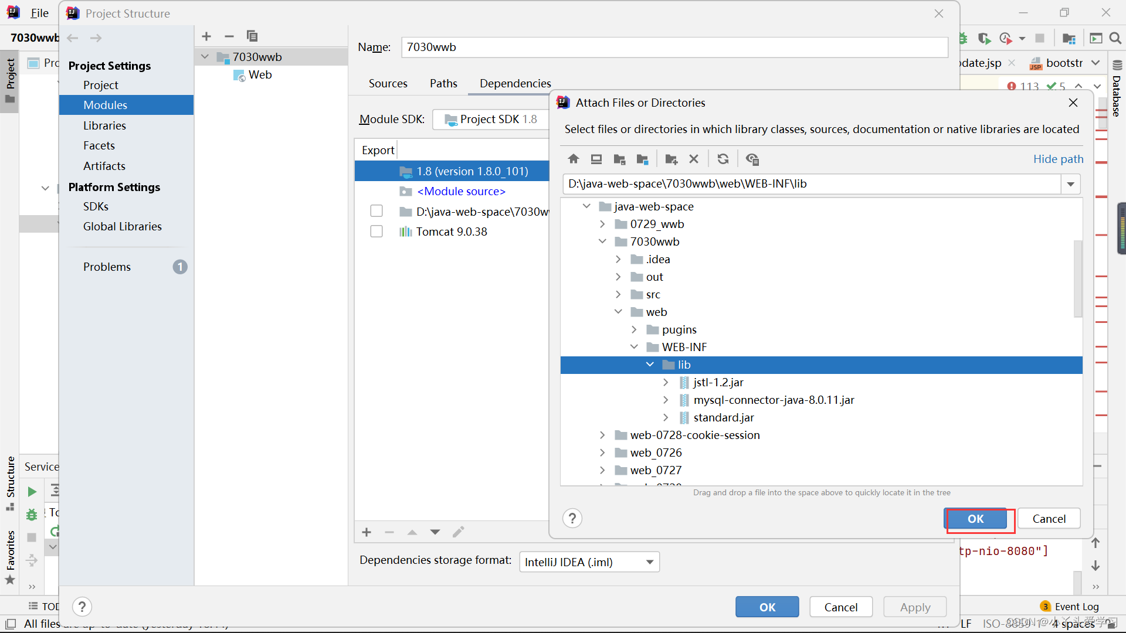Jump to the Module directory icon
The image size is (1126, 633).
click(x=642, y=159)
